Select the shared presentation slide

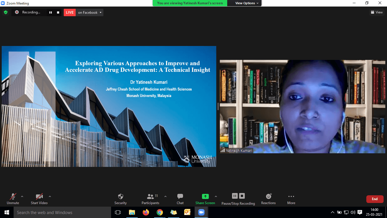coord(109,106)
